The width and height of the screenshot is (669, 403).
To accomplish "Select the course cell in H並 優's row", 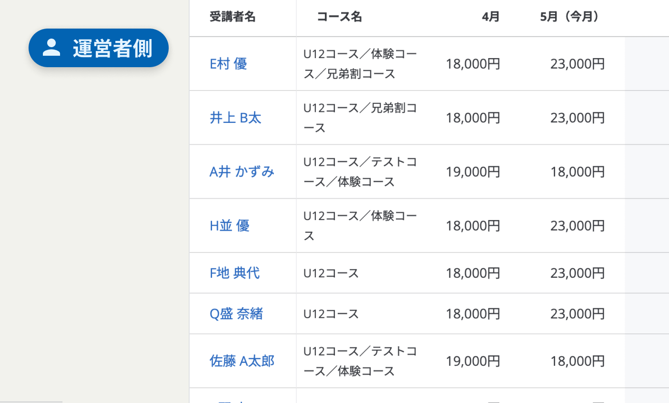I will (x=360, y=225).
